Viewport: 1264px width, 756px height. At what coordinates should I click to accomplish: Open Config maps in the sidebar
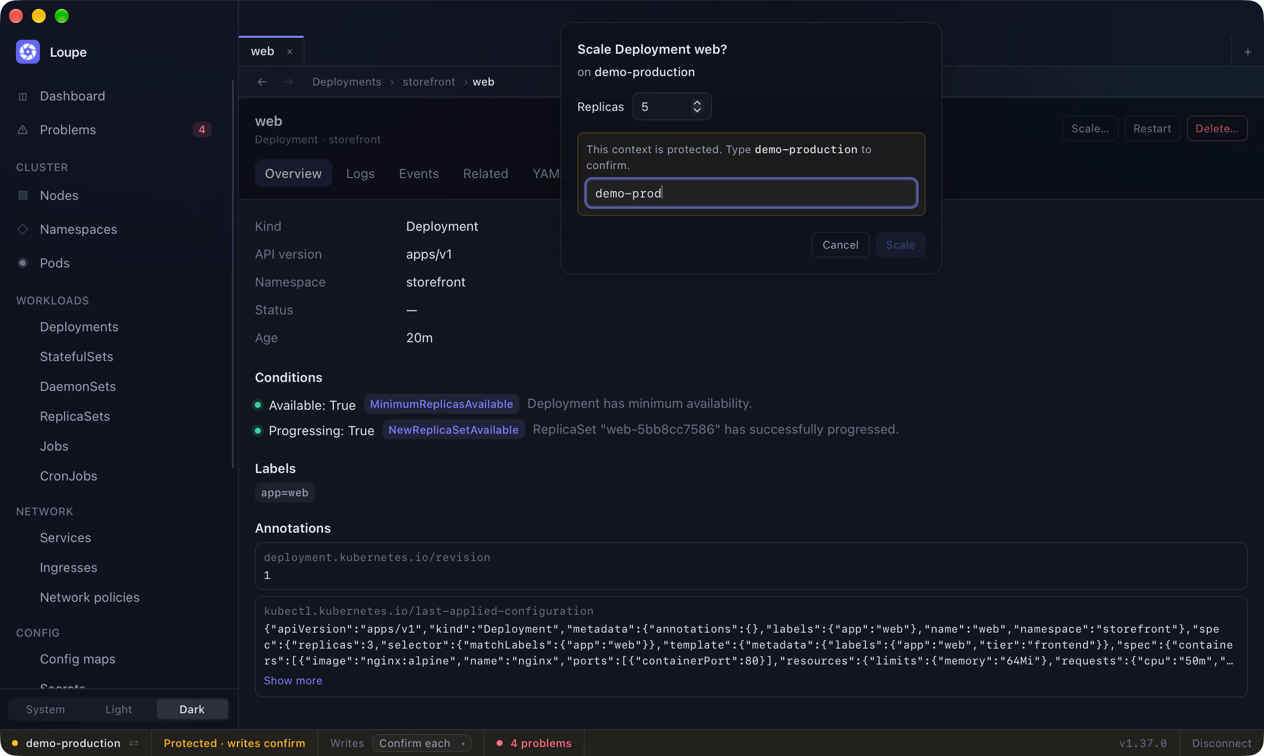pos(78,659)
